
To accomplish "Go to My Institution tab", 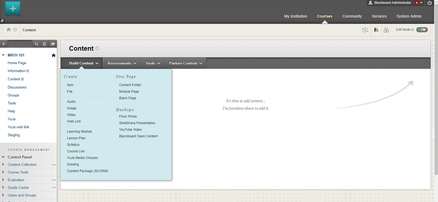I will [x=295, y=16].
